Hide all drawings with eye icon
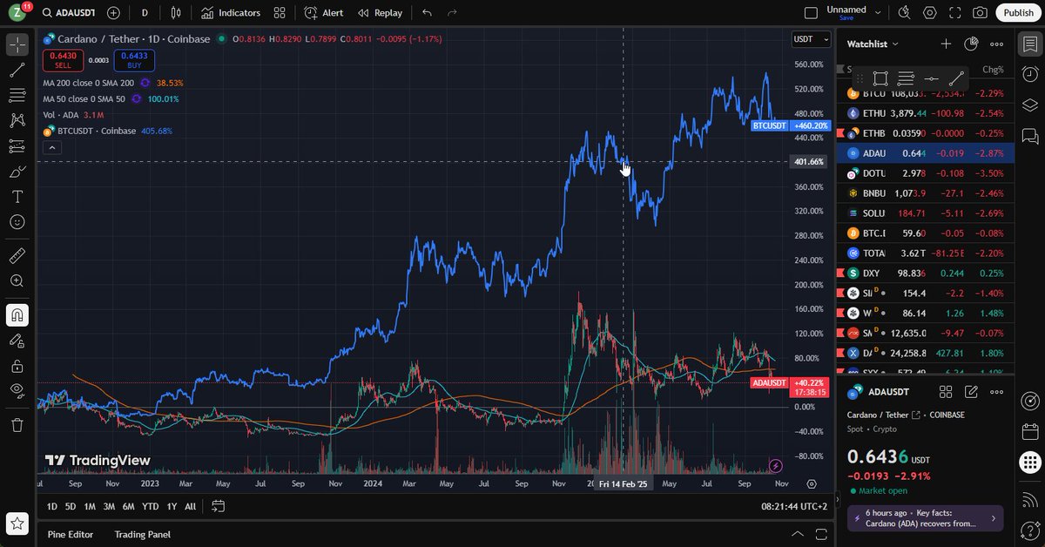Viewport: 1045px width, 547px height. [17, 391]
